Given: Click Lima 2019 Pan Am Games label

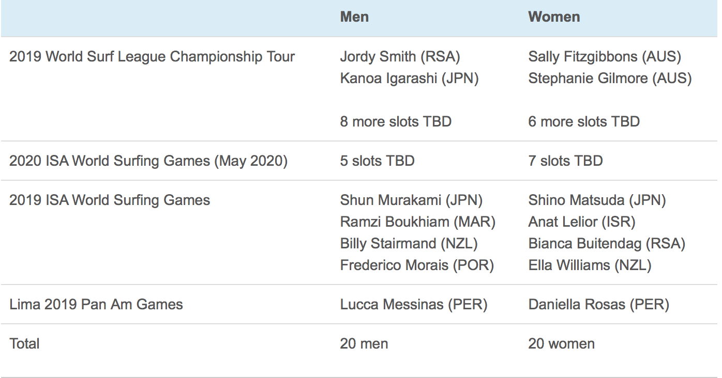Looking at the screenshot, I should tap(96, 304).
